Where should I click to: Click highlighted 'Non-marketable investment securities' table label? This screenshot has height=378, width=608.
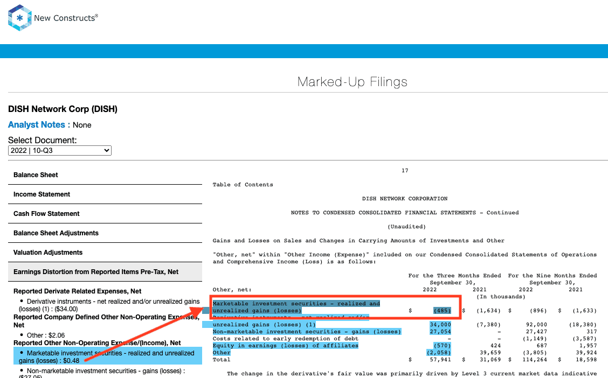point(307,332)
